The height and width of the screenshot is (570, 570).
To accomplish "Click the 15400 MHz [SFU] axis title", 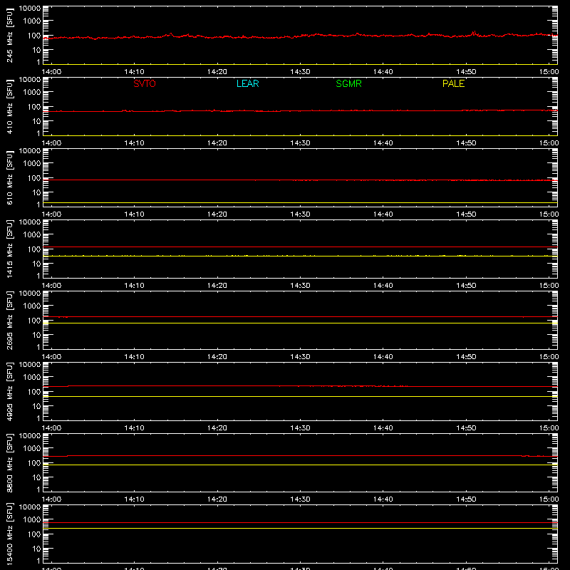I will click(9, 534).
